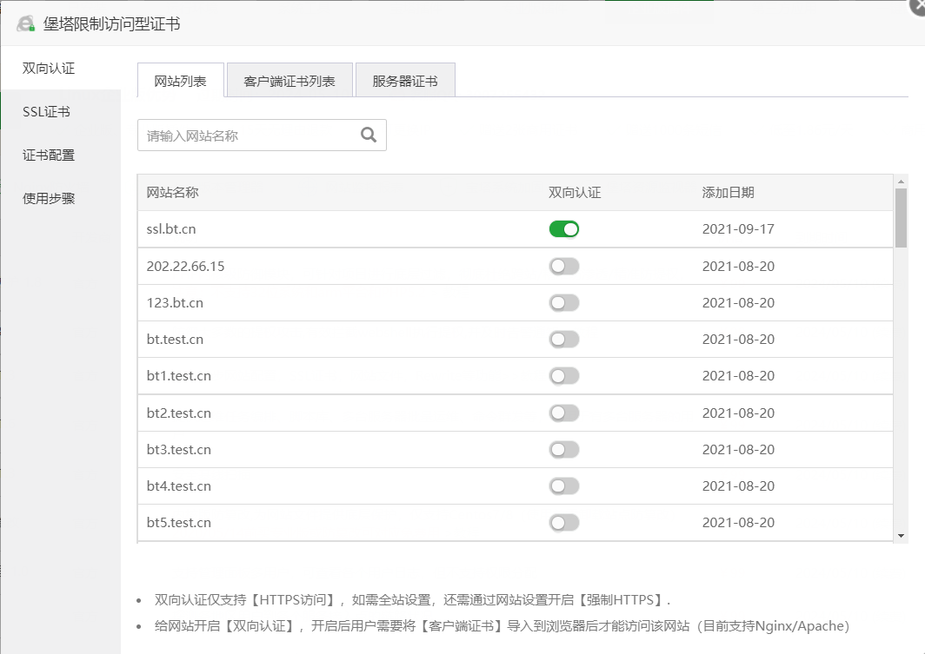Disable mutual authentication for ssl.bt.cn
Image resolution: width=925 pixels, height=654 pixels.
click(x=563, y=228)
